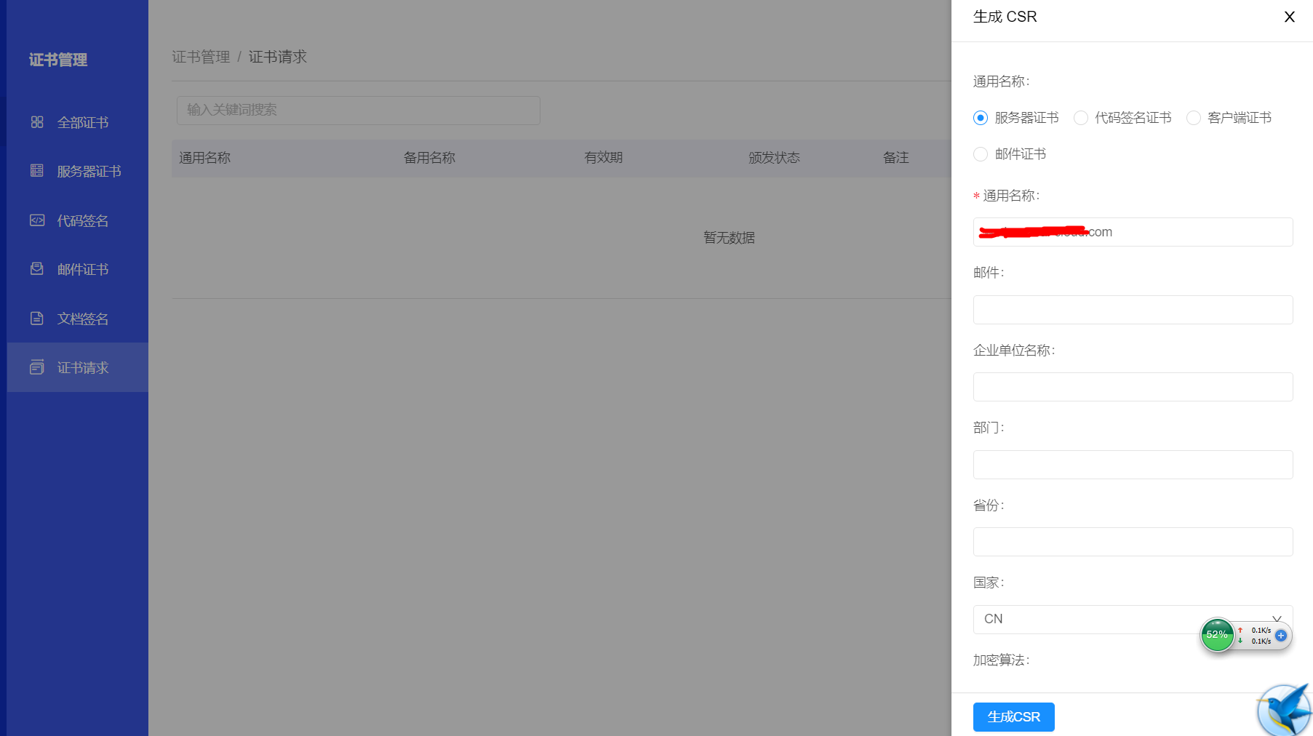Screen dimensions: 1313x736
Task: Click the 生成 CSR drawer title
Action: [1005, 17]
